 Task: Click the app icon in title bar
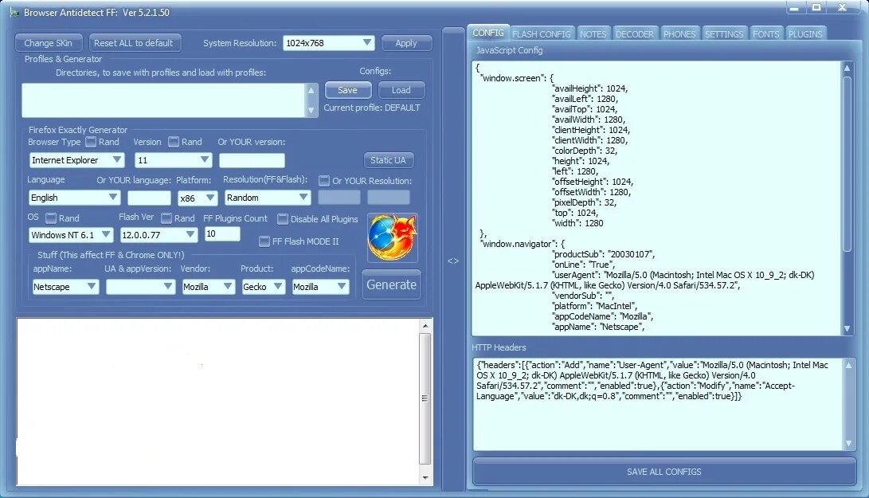tap(14, 12)
